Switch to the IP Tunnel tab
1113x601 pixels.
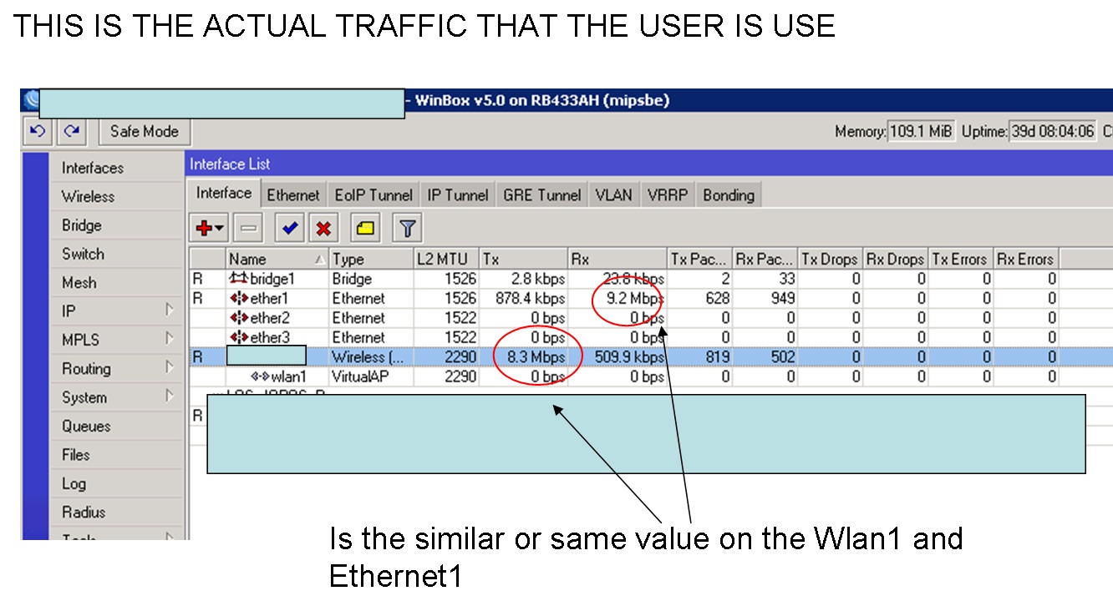[x=458, y=195]
